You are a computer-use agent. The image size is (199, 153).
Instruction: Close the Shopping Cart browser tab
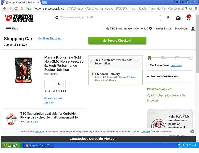click(38, 2)
